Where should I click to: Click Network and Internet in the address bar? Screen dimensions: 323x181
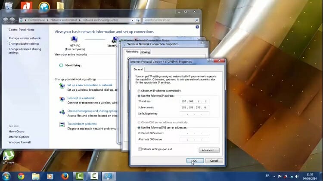click(x=64, y=20)
